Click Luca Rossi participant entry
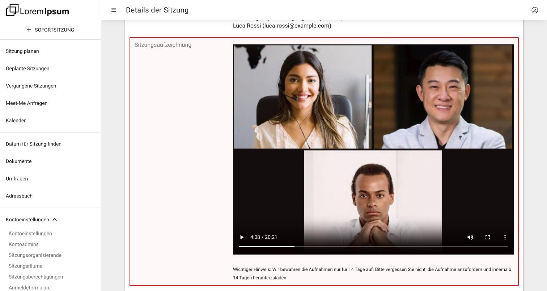Viewport: 547px width, 291px height. point(282,26)
